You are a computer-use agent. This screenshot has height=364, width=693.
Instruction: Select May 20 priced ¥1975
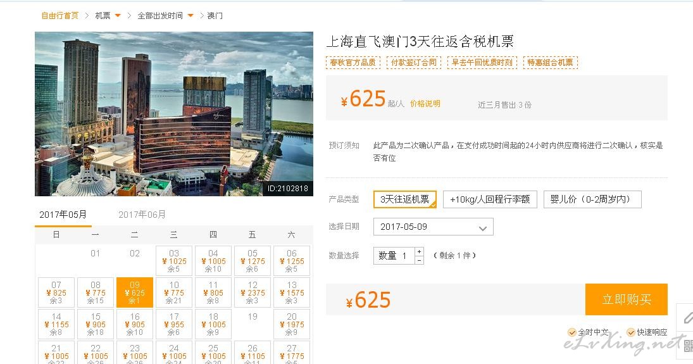pos(292,324)
